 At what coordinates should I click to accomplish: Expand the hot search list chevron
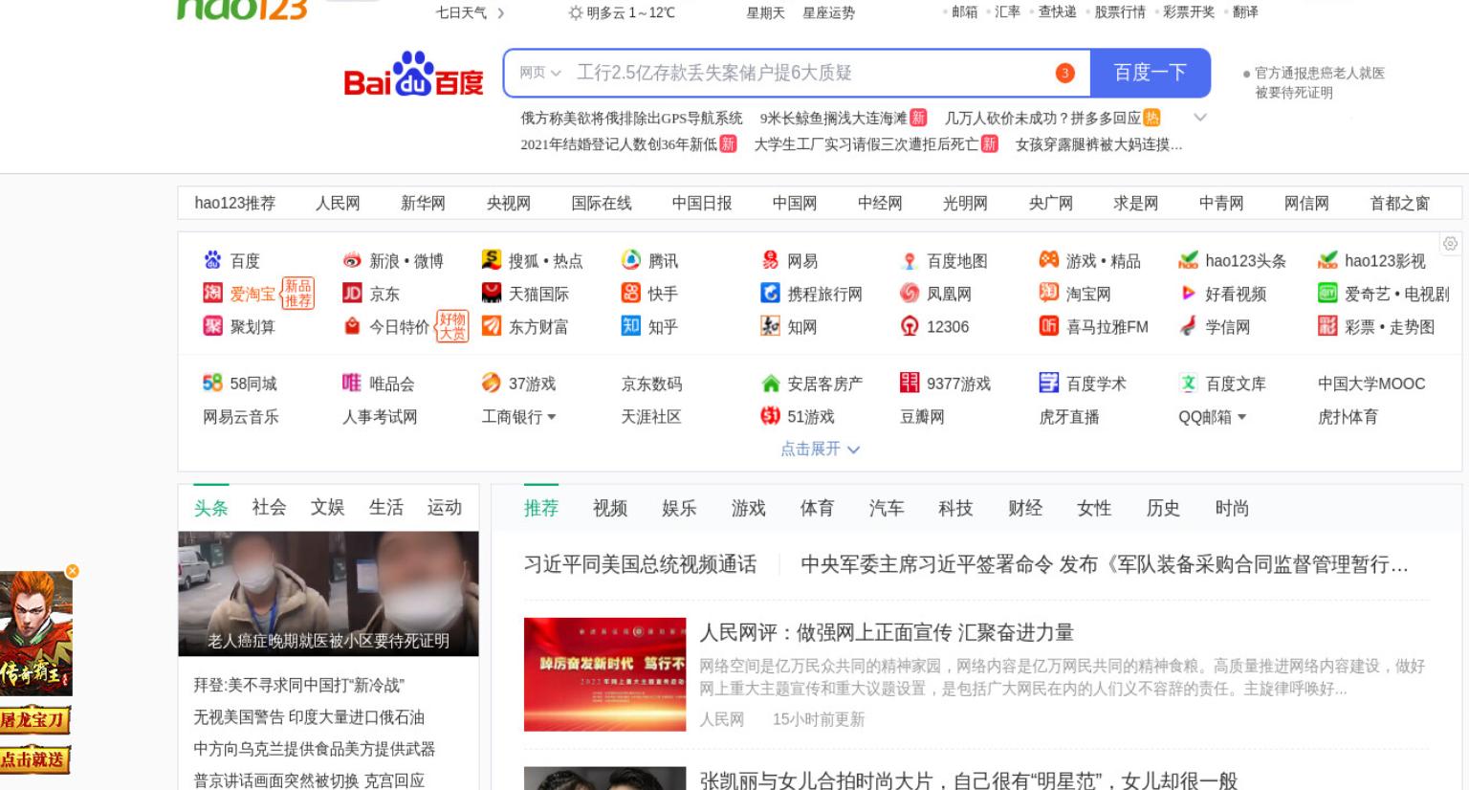pyautogui.click(x=1200, y=118)
